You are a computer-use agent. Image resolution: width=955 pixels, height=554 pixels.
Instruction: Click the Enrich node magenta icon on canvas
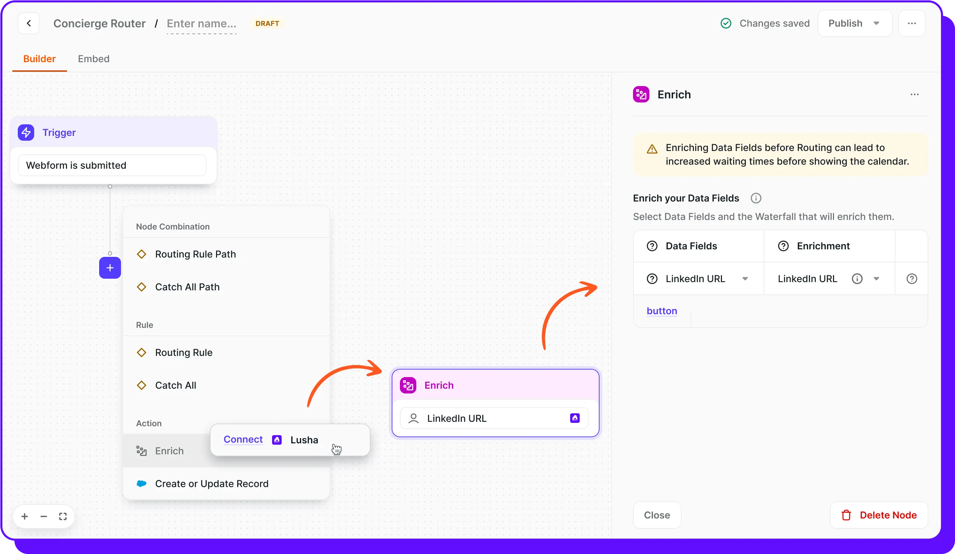[408, 386]
